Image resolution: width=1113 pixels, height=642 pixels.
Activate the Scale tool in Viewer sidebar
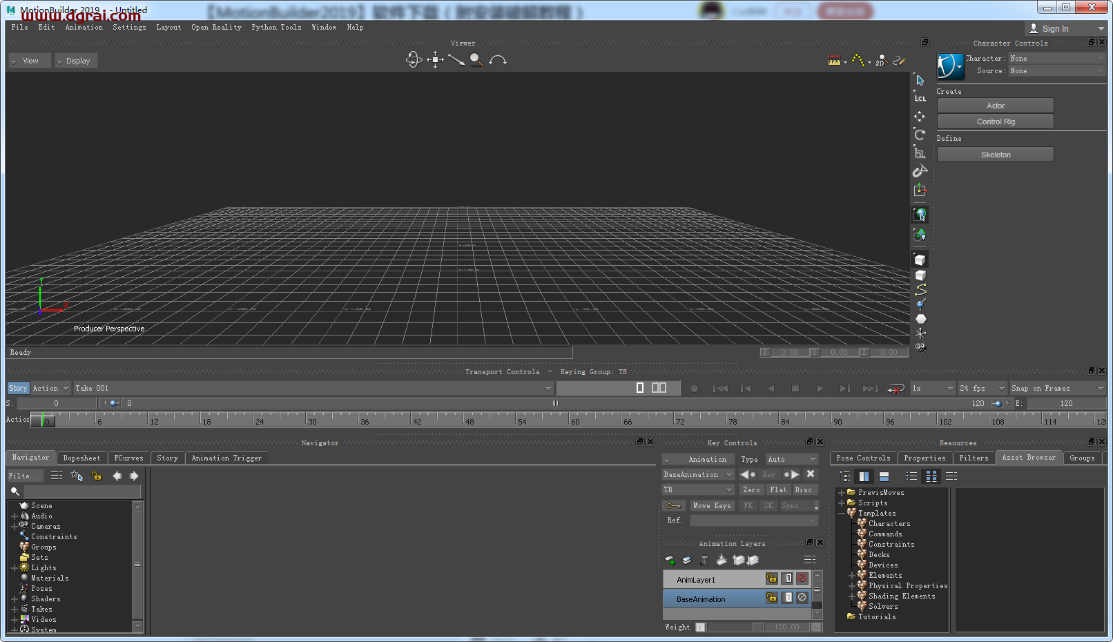point(920,153)
